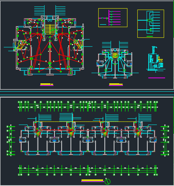
Task: Click the top green axis dimension chain
Action: 88,106
